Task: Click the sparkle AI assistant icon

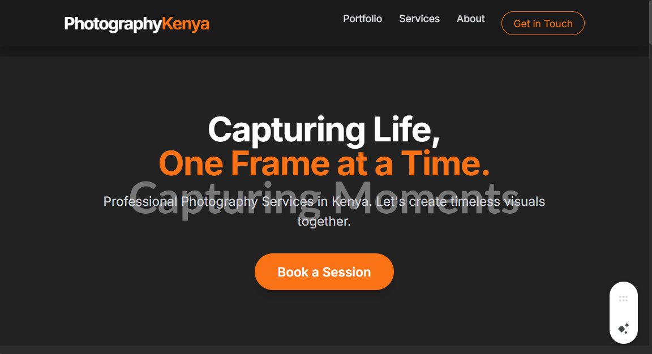Action: pos(623,329)
